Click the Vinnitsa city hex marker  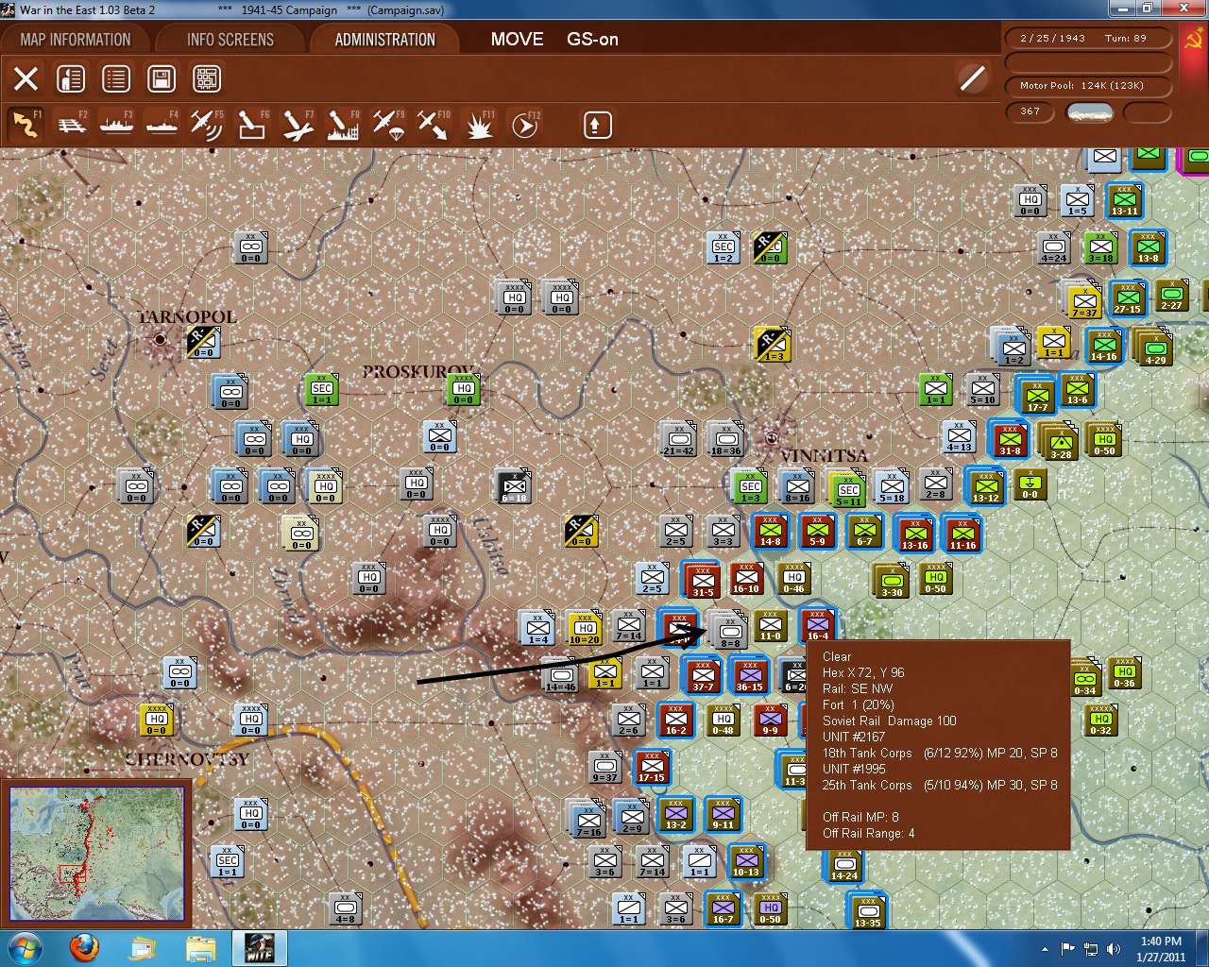pos(772,438)
